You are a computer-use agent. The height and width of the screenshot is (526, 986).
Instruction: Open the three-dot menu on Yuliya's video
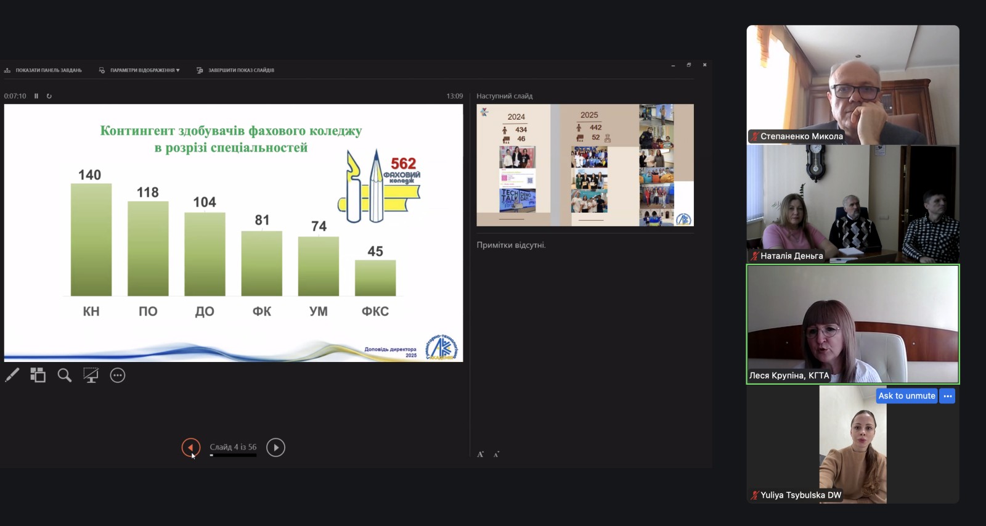(948, 396)
